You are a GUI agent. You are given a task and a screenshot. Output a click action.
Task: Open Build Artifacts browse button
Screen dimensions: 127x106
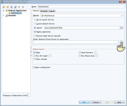(x=95, y=53)
